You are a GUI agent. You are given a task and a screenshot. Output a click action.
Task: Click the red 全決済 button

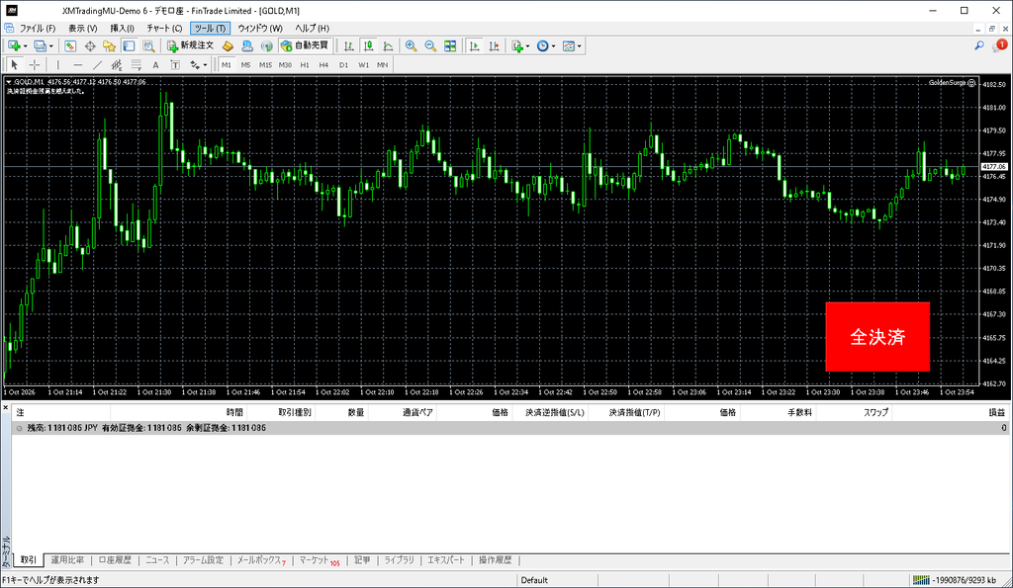click(x=877, y=336)
